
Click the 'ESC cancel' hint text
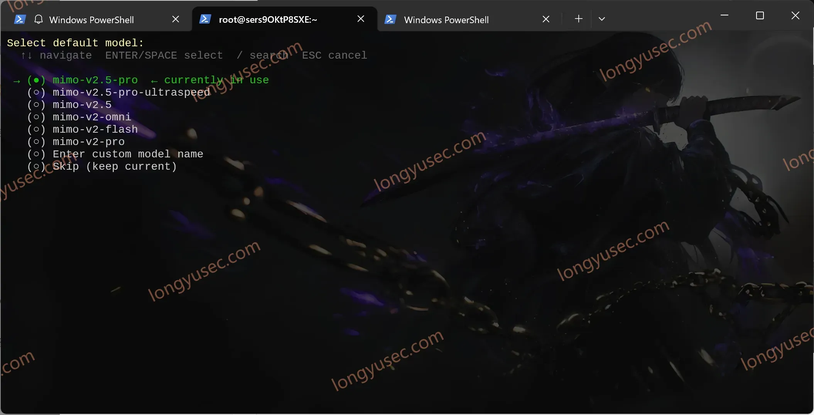coord(334,56)
